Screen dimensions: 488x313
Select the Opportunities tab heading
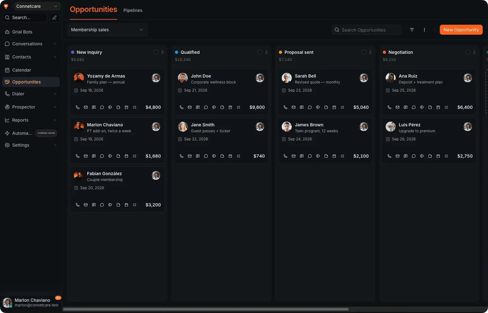tap(94, 9)
